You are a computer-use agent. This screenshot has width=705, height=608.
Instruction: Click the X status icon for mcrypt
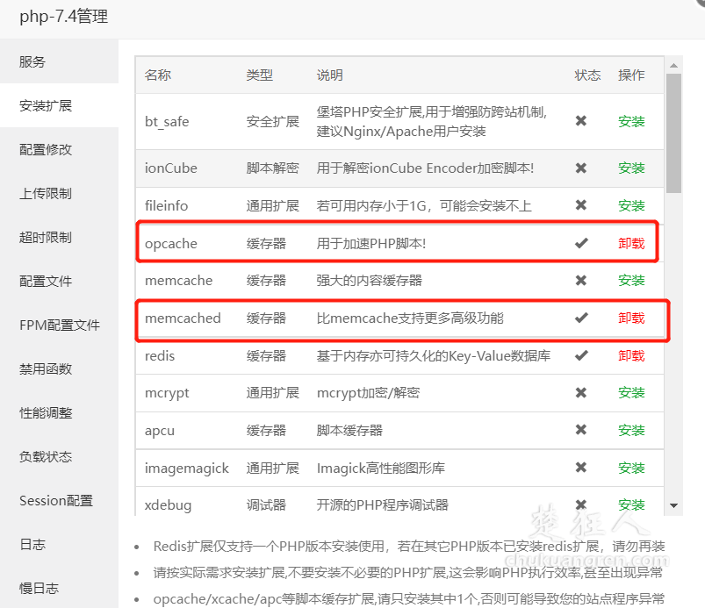580,392
